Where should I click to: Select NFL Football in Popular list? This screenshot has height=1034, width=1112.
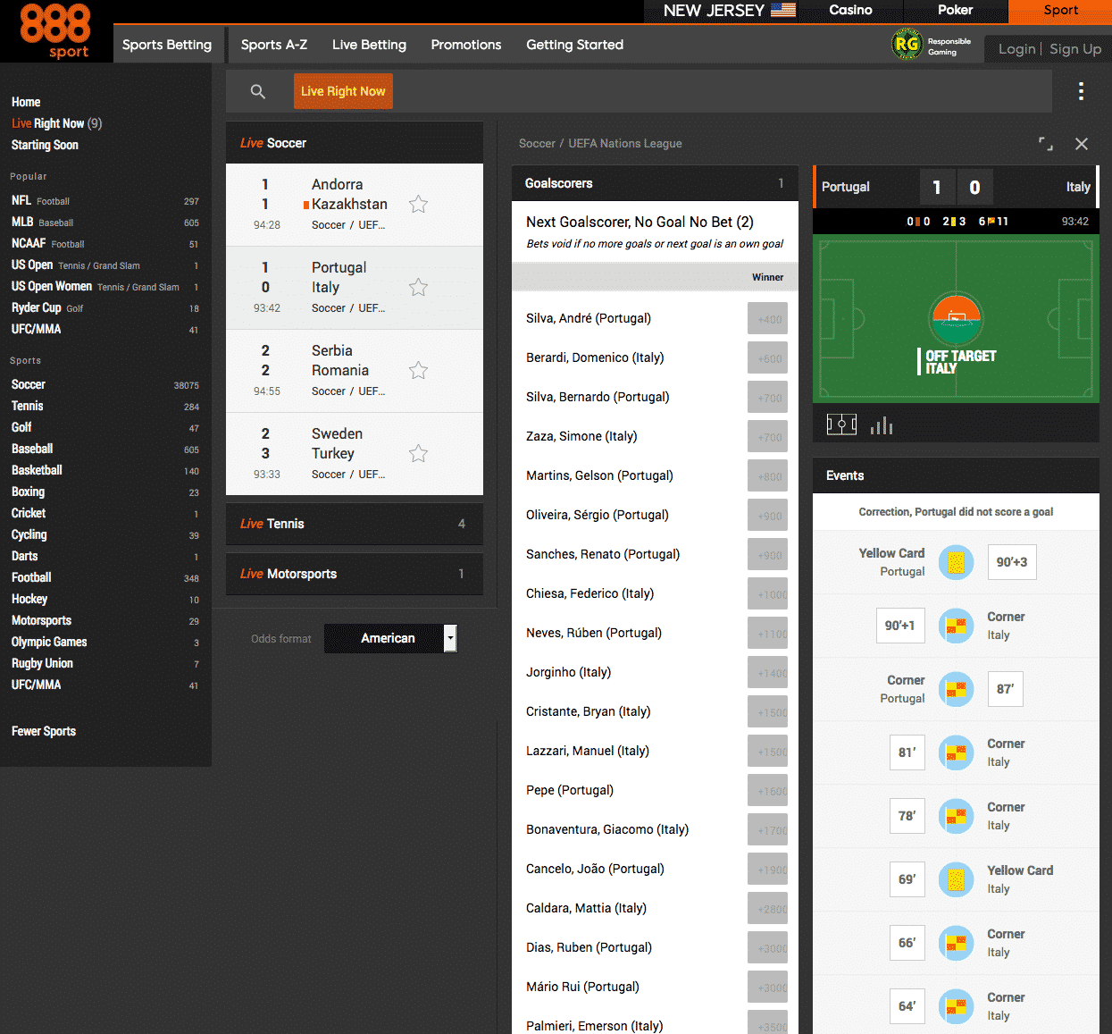(105, 200)
